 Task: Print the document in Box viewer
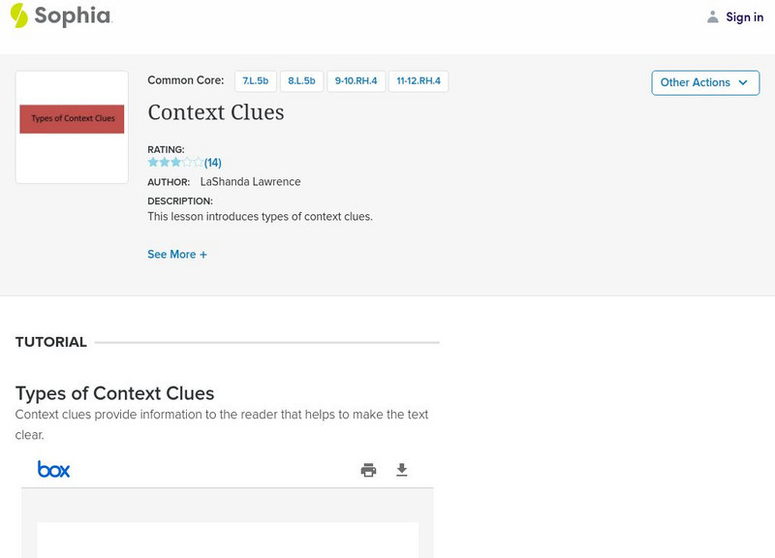(368, 470)
